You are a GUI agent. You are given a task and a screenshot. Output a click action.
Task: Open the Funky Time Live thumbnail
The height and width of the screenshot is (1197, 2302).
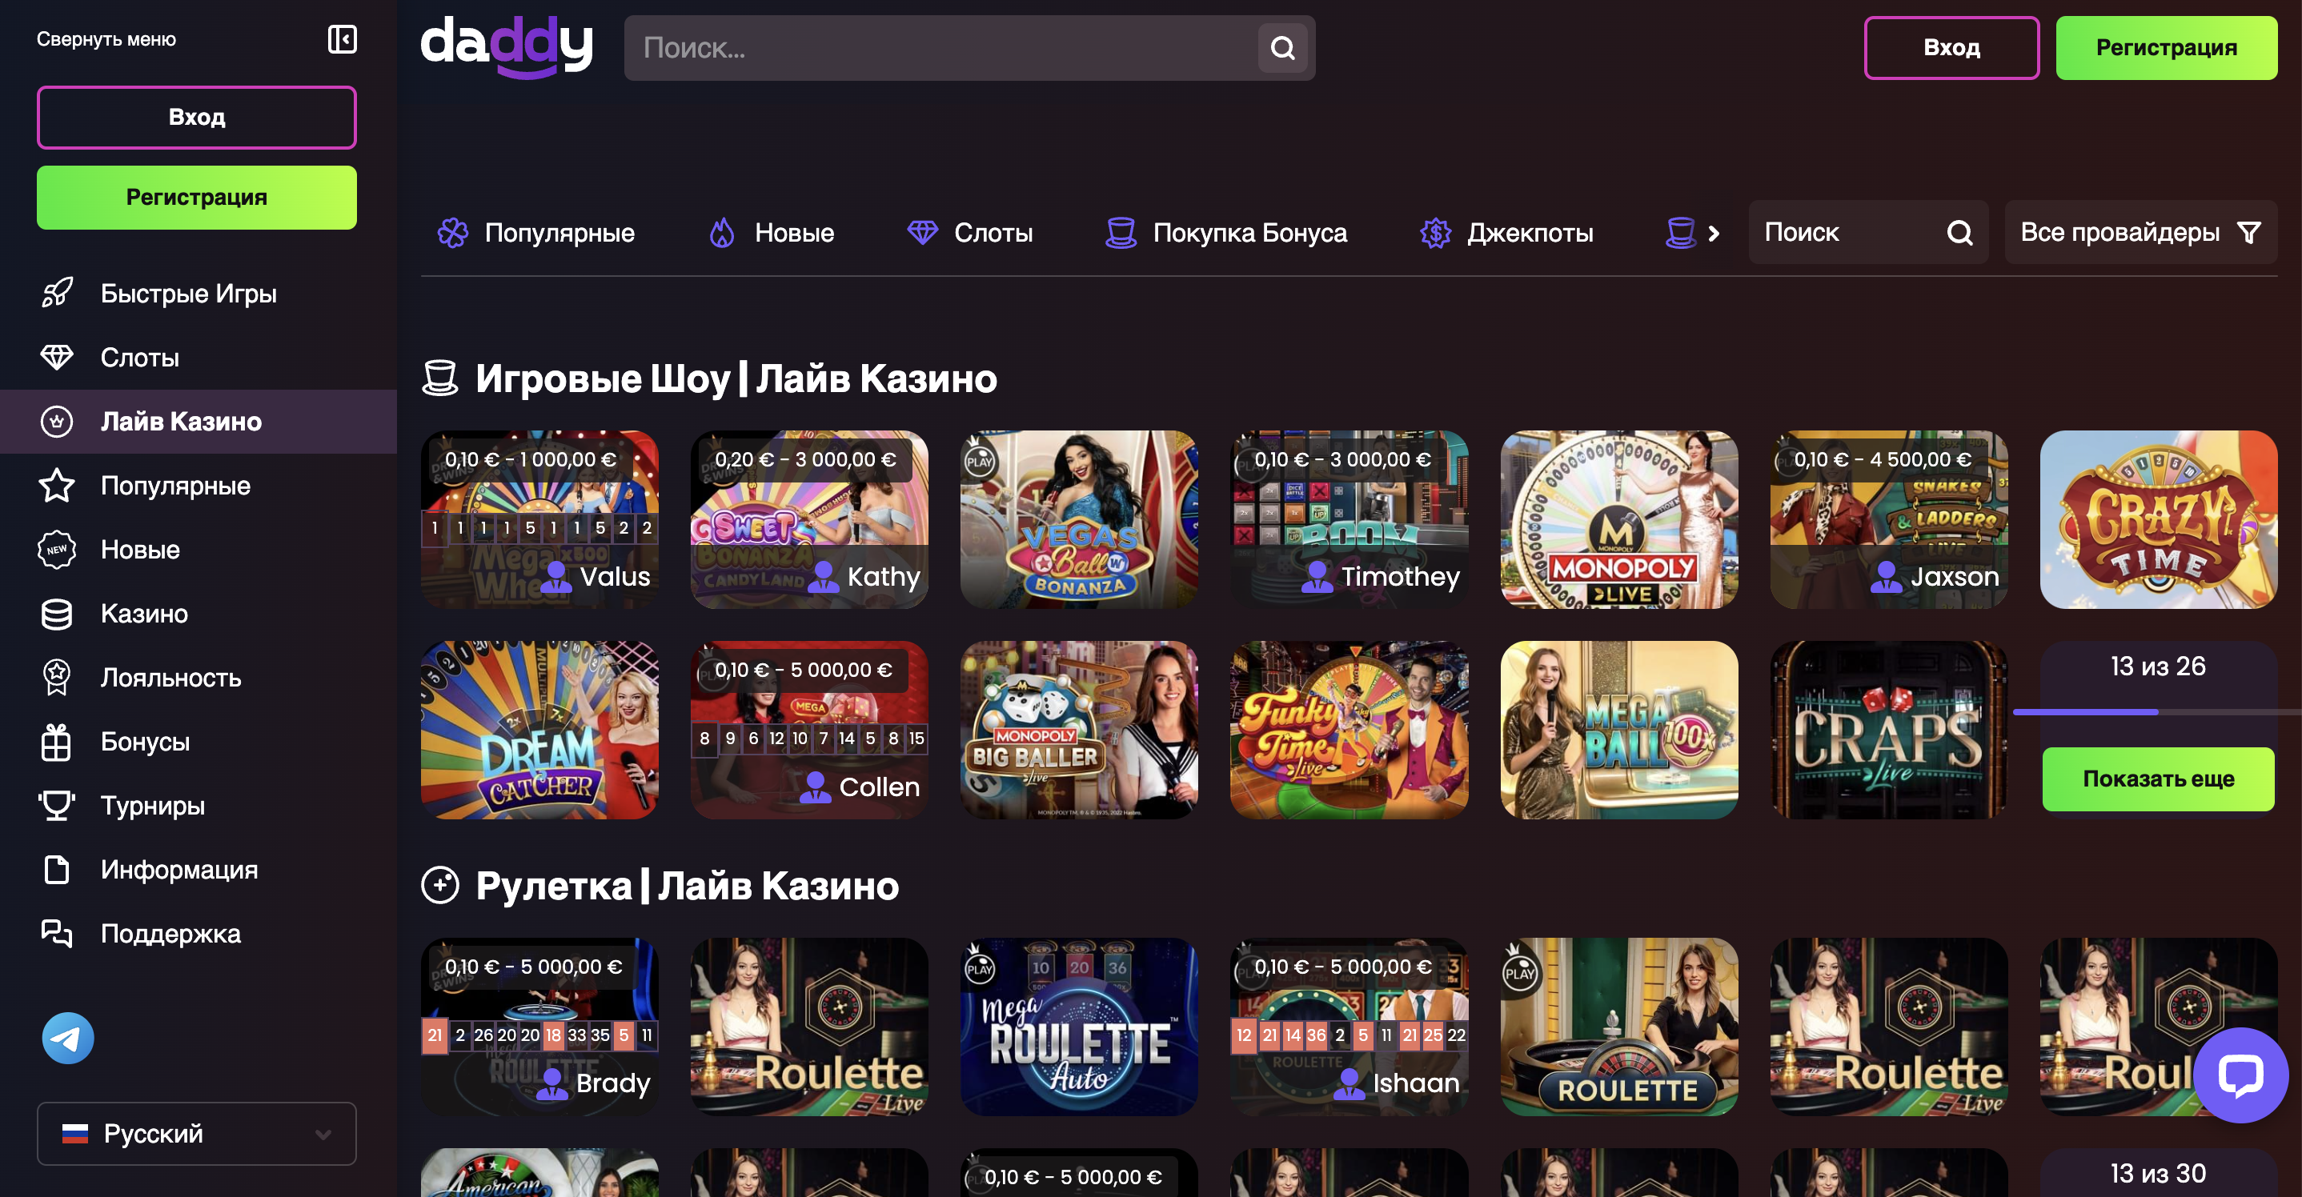pyautogui.click(x=1349, y=730)
